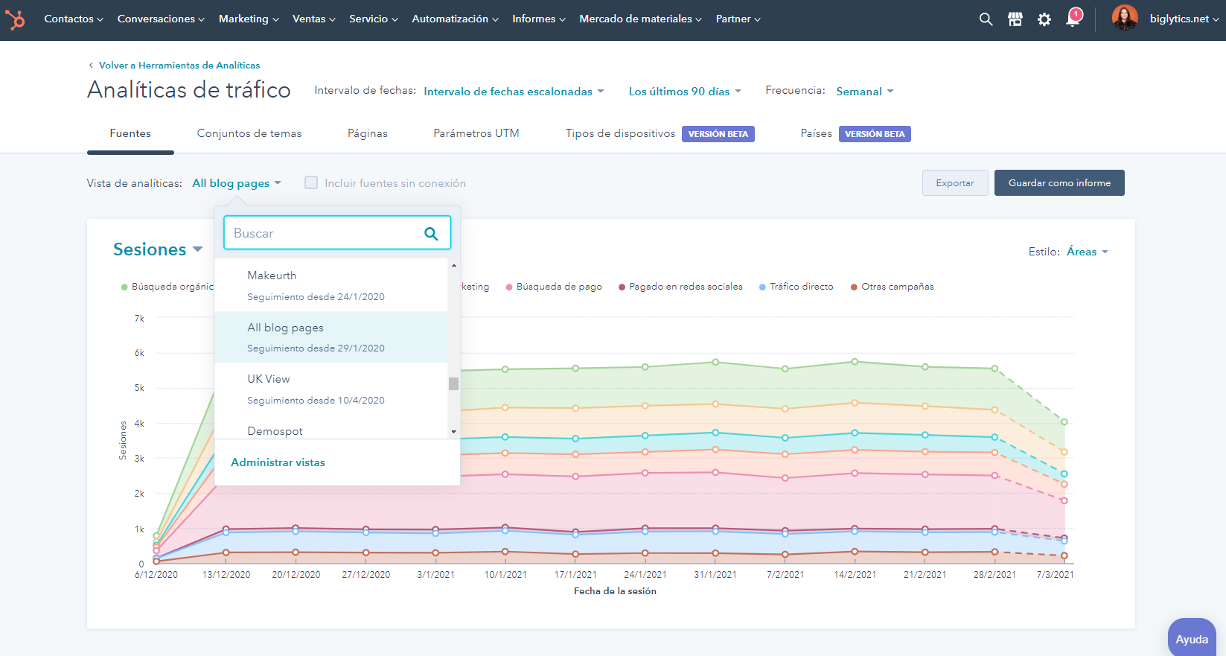Open Partner menu

click(738, 19)
